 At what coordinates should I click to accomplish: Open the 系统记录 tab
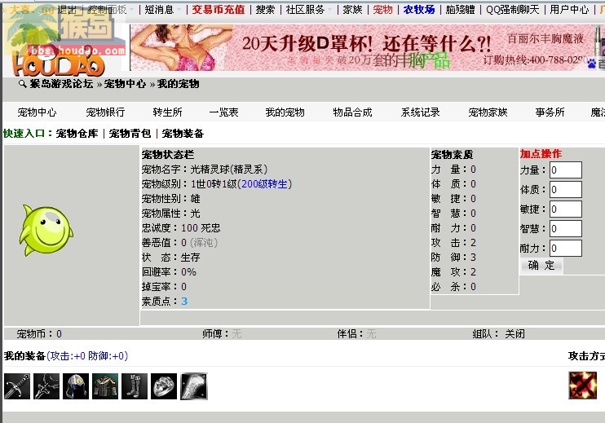tap(421, 112)
